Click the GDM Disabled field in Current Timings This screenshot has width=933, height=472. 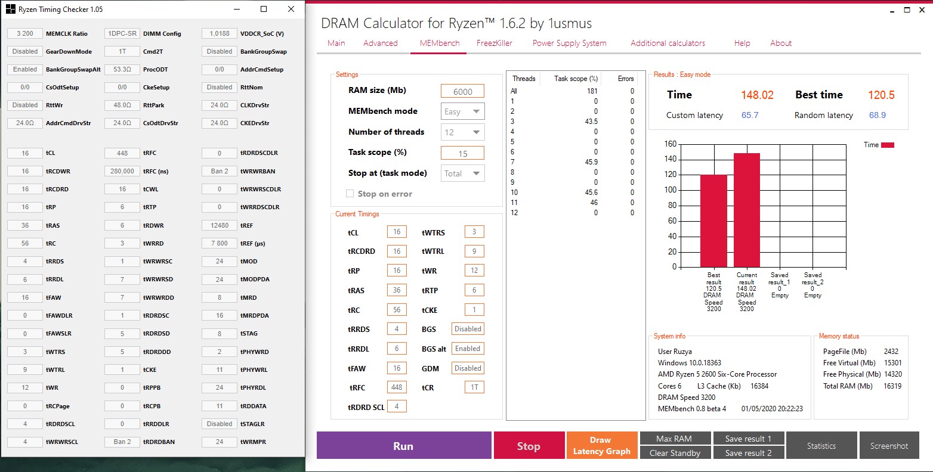pos(468,368)
